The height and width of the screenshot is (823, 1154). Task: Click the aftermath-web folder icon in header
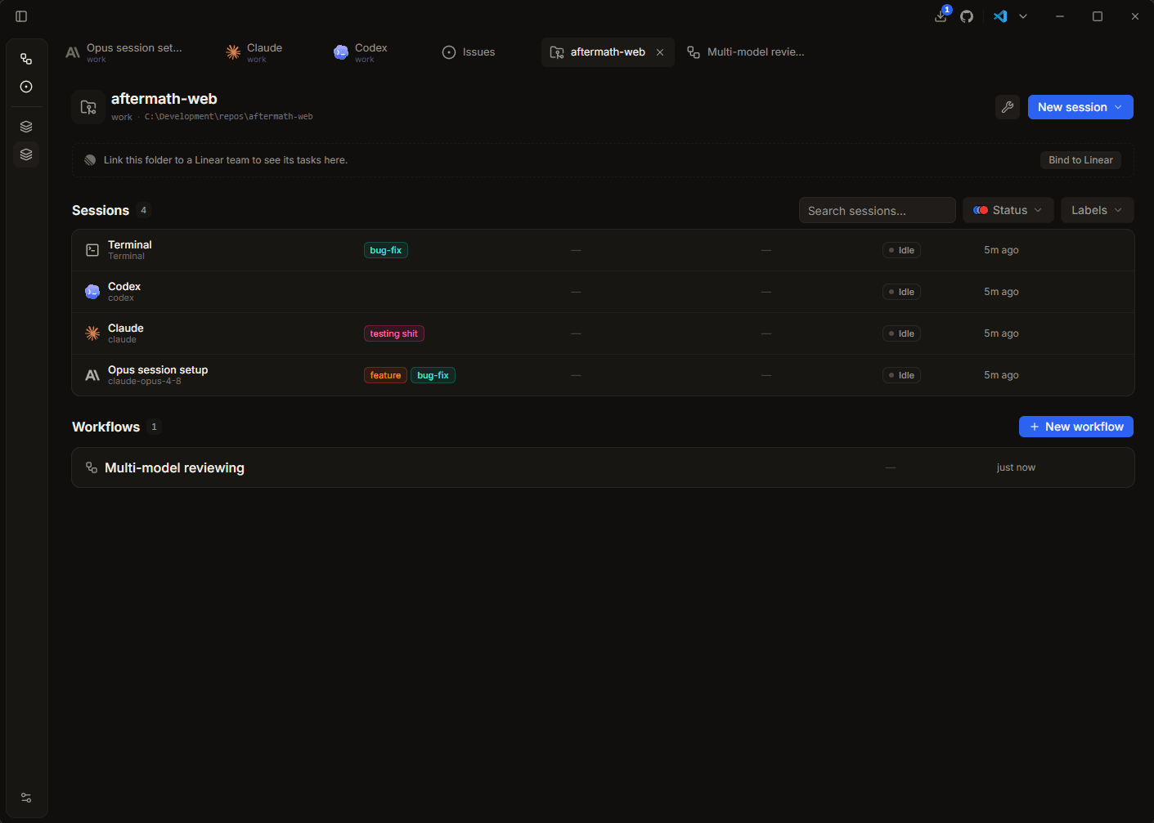[88, 107]
